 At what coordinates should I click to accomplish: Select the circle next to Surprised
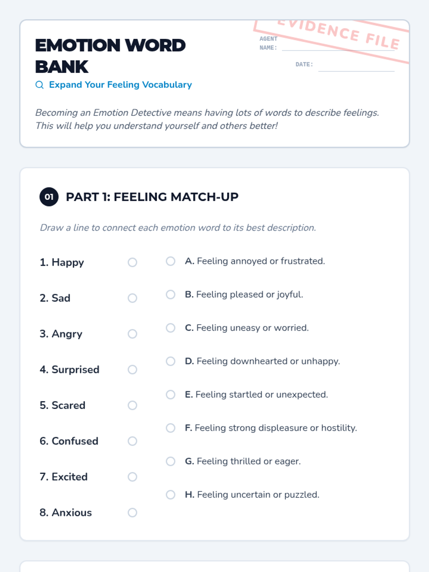(132, 370)
